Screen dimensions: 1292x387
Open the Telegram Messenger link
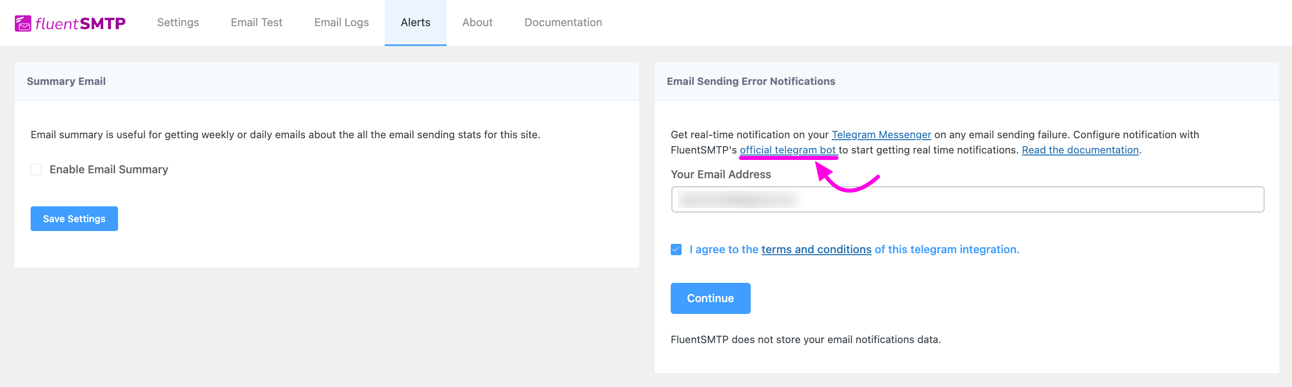tap(881, 135)
